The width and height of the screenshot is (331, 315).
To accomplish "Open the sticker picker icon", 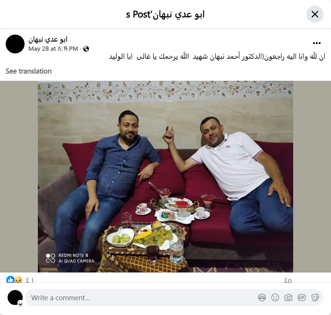I will [x=315, y=298].
